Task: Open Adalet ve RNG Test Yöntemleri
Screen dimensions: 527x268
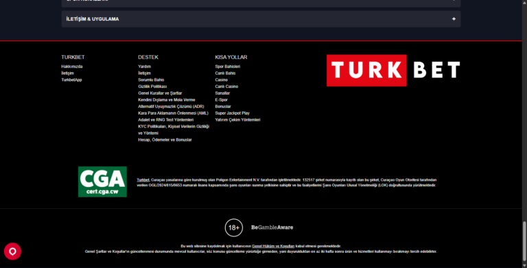Action: coord(165,120)
